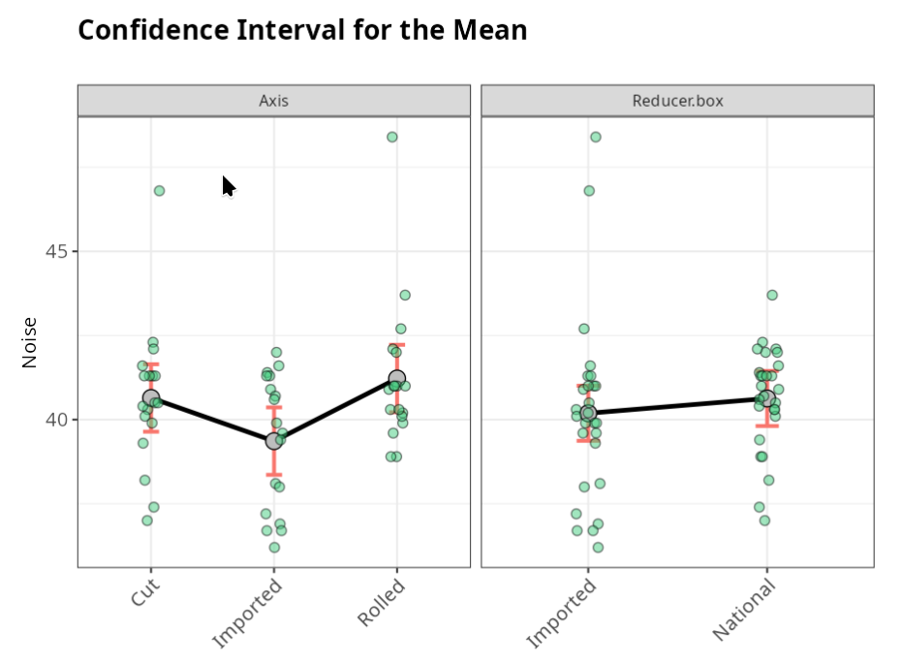Select gray mean point for Imported in Reducer.box panel
The image size is (901, 663).
pyautogui.click(x=588, y=414)
